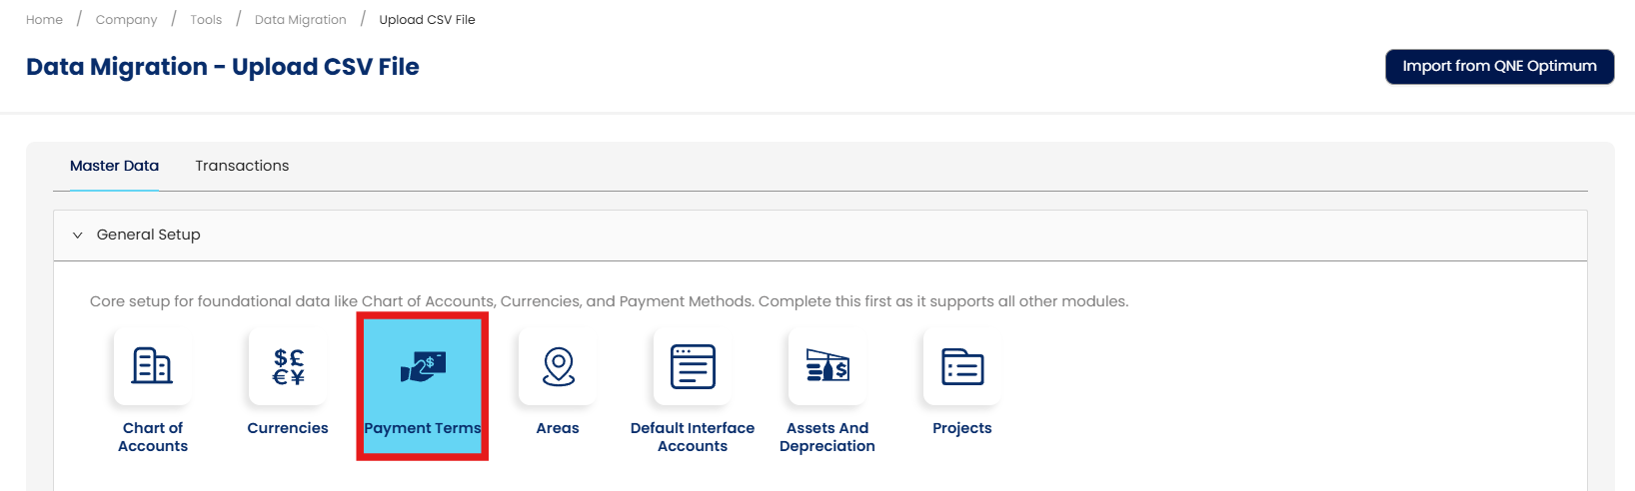Open the Assets And Depreciation icon
Image resolution: width=1635 pixels, height=491 pixels.
pos(827,367)
